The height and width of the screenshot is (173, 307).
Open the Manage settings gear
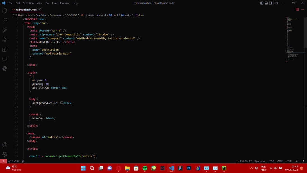(x=5, y=154)
